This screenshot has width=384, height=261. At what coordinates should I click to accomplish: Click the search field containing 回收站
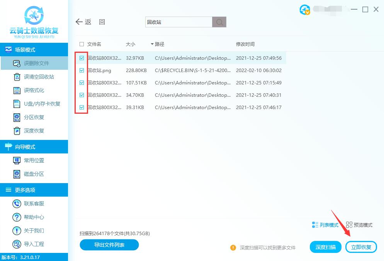[x=179, y=22]
